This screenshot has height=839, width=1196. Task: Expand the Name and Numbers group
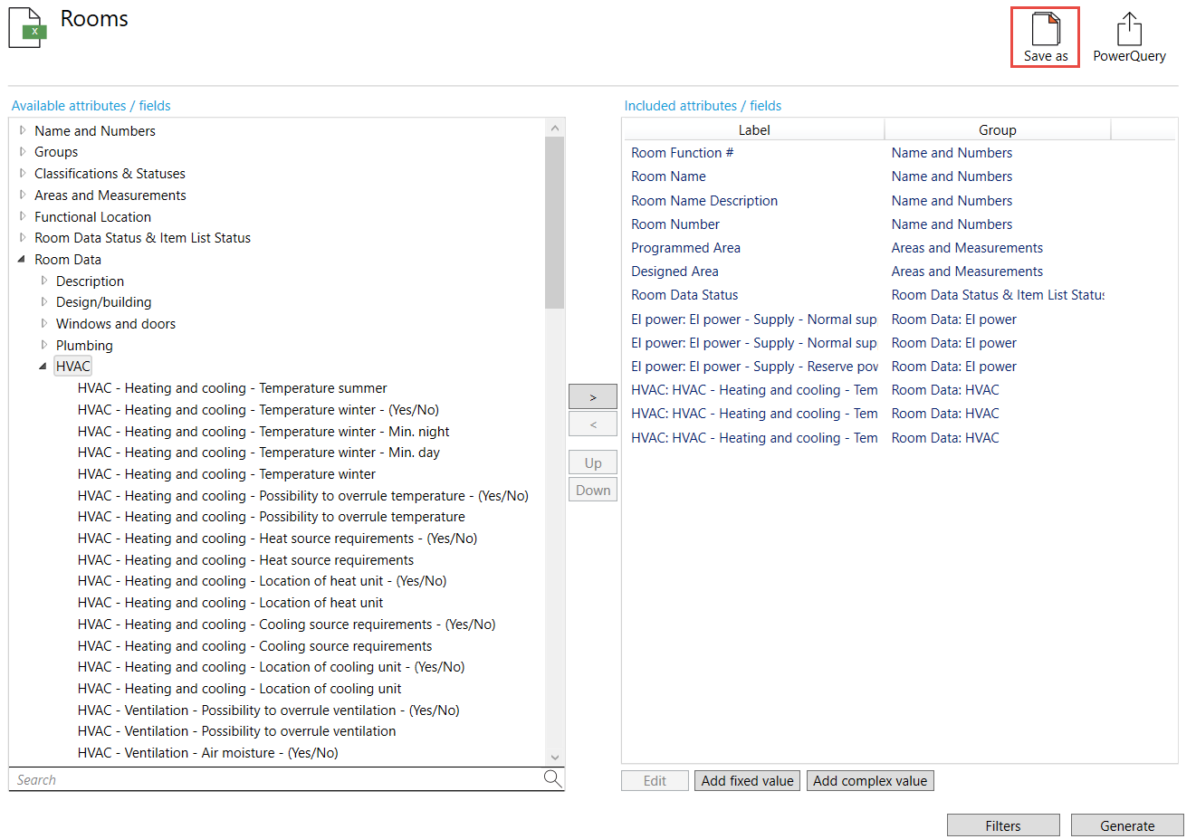coord(22,130)
